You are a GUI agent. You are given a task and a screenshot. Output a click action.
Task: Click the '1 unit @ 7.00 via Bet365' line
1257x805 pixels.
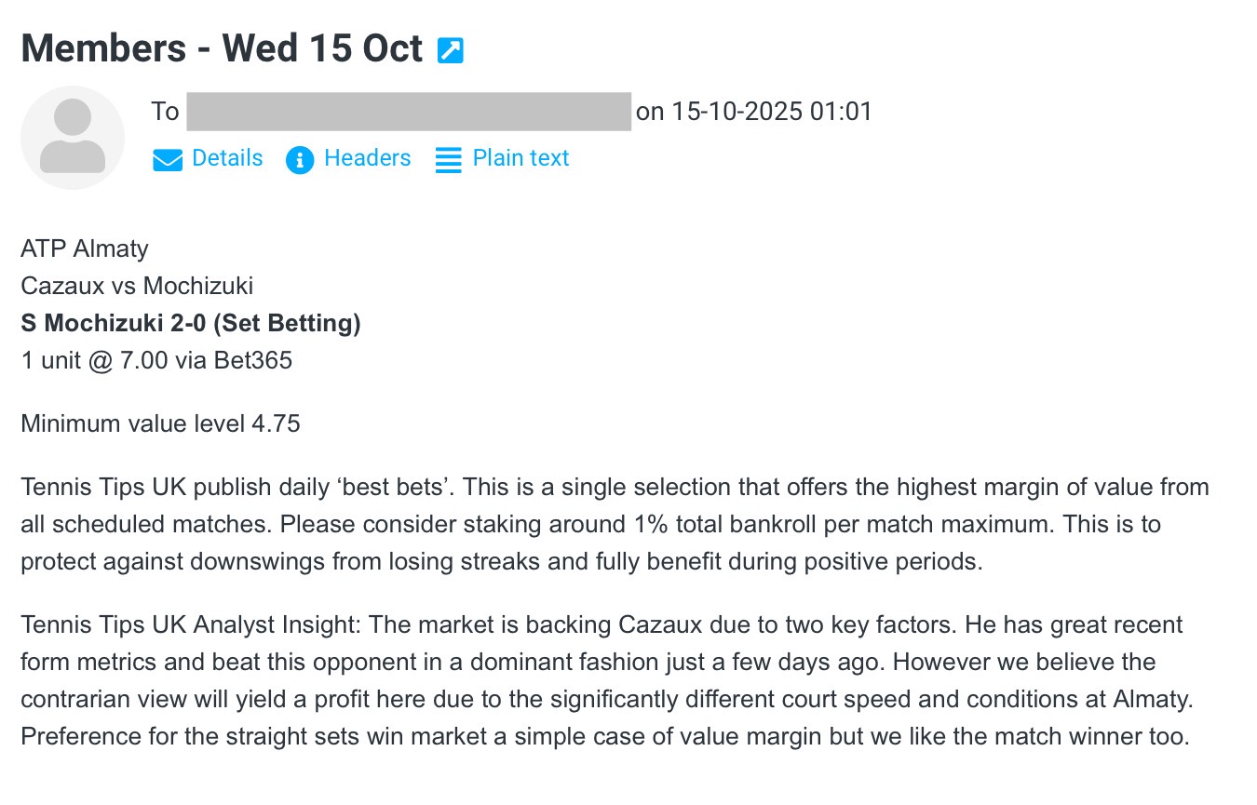tap(156, 360)
